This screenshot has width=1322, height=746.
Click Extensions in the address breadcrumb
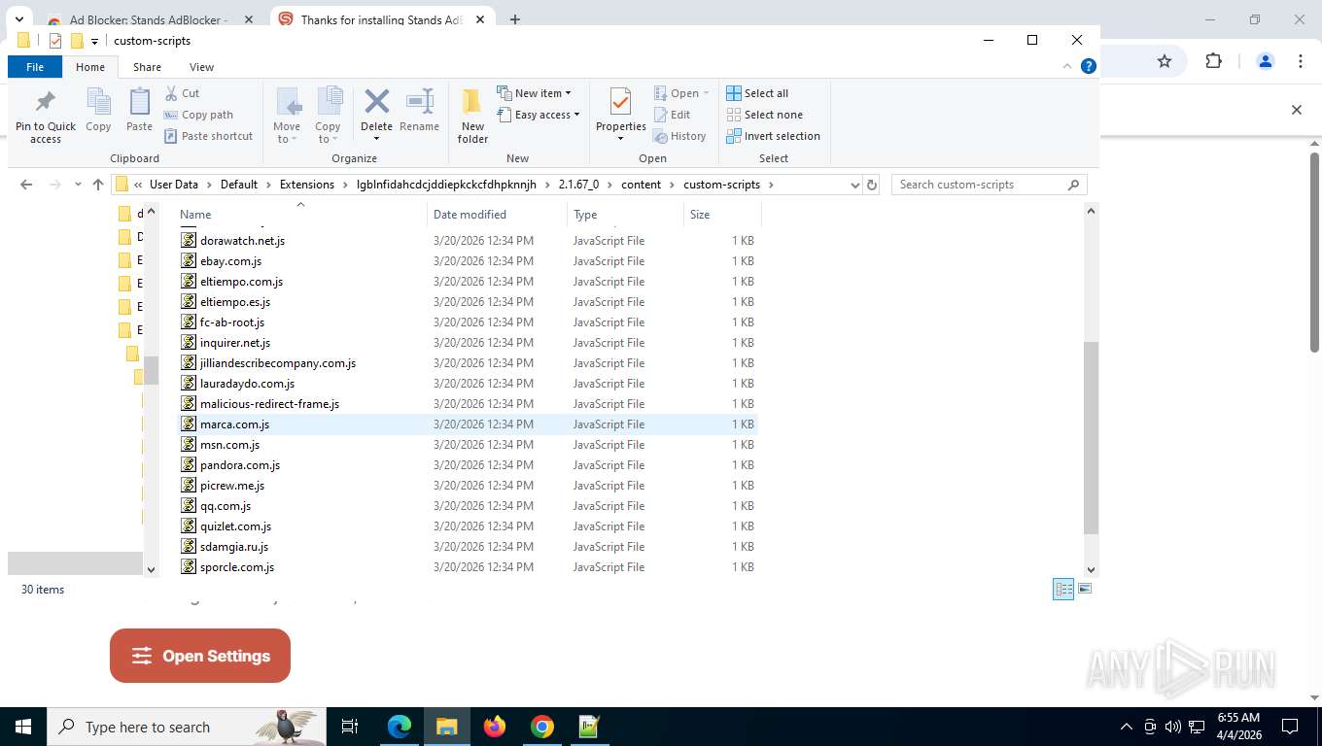click(x=306, y=185)
